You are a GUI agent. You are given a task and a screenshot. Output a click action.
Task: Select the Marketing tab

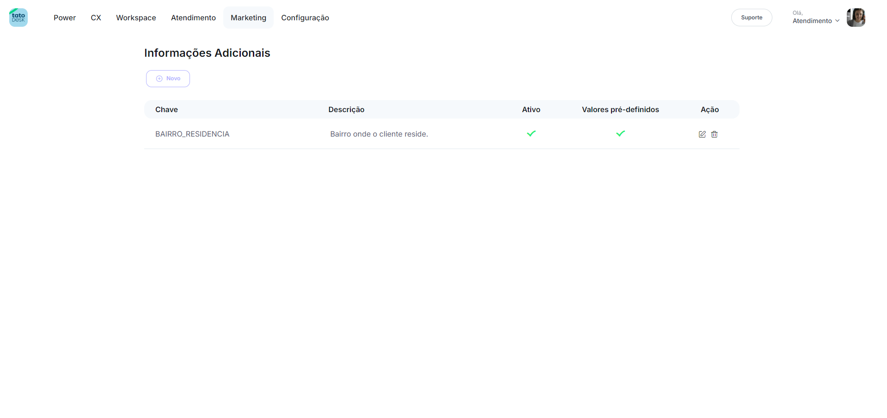[248, 18]
